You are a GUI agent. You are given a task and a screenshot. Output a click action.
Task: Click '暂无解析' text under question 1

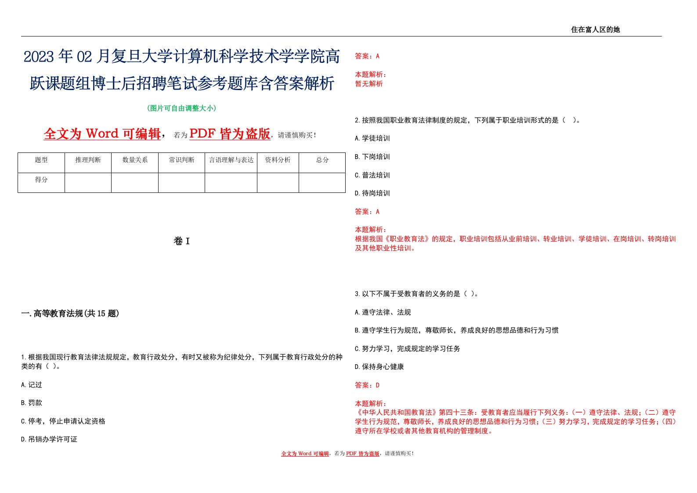(369, 83)
